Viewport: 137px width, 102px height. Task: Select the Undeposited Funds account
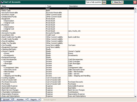coord(9,17)
